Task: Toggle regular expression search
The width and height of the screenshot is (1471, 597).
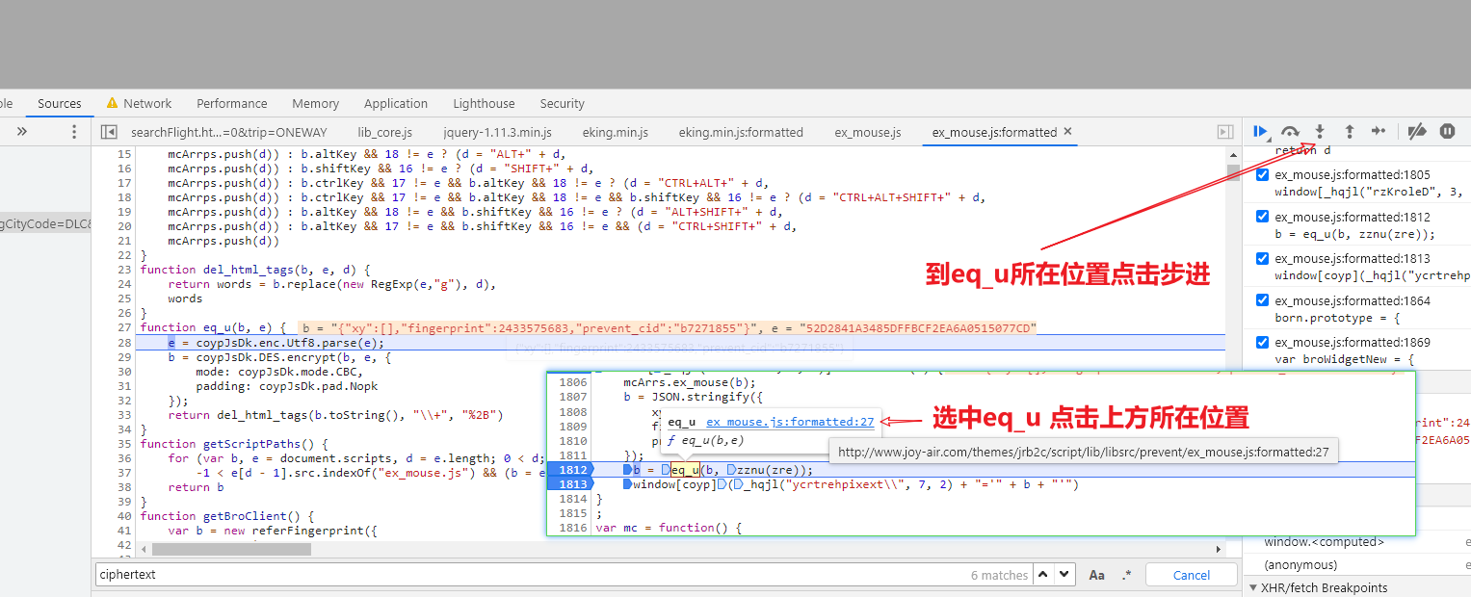Action: tap(1127, 575)
